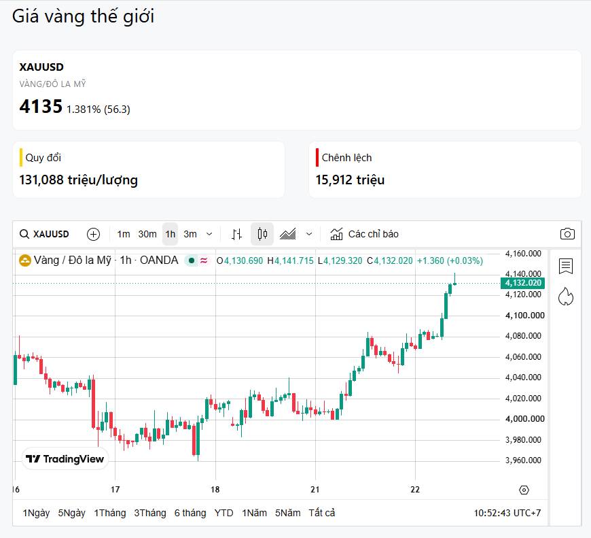Add a symbol to compare with the plus icon
Viewport: 591px width, 538px height.
pyautogui.click(x=93, y=234)
